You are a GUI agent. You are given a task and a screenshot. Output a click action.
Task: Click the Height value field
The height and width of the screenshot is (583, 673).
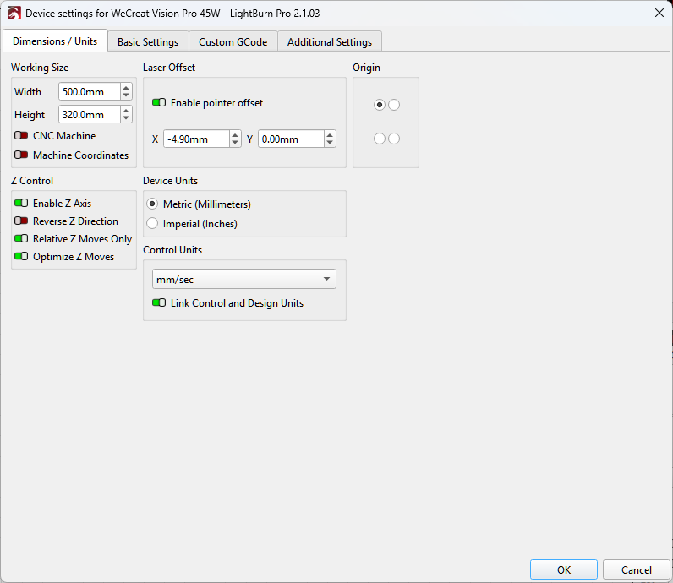pos(90,115)
